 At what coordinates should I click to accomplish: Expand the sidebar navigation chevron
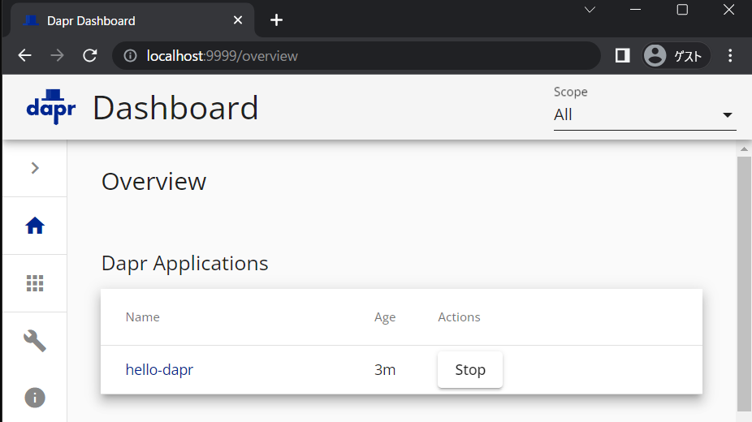pyautogui.click(x=35, y=168)
